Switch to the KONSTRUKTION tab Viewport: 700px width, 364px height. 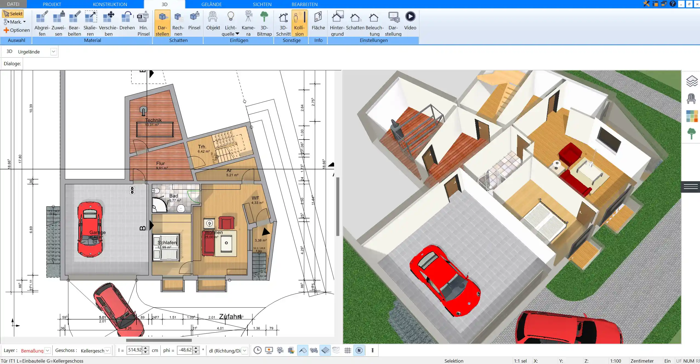[x=110, y=4]
